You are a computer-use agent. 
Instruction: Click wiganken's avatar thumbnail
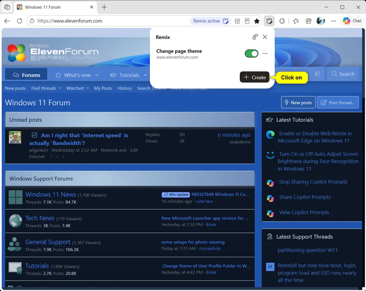[x=15, y=137]
